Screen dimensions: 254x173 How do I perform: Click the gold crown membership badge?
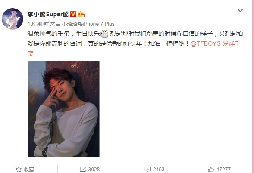point(81,14)
